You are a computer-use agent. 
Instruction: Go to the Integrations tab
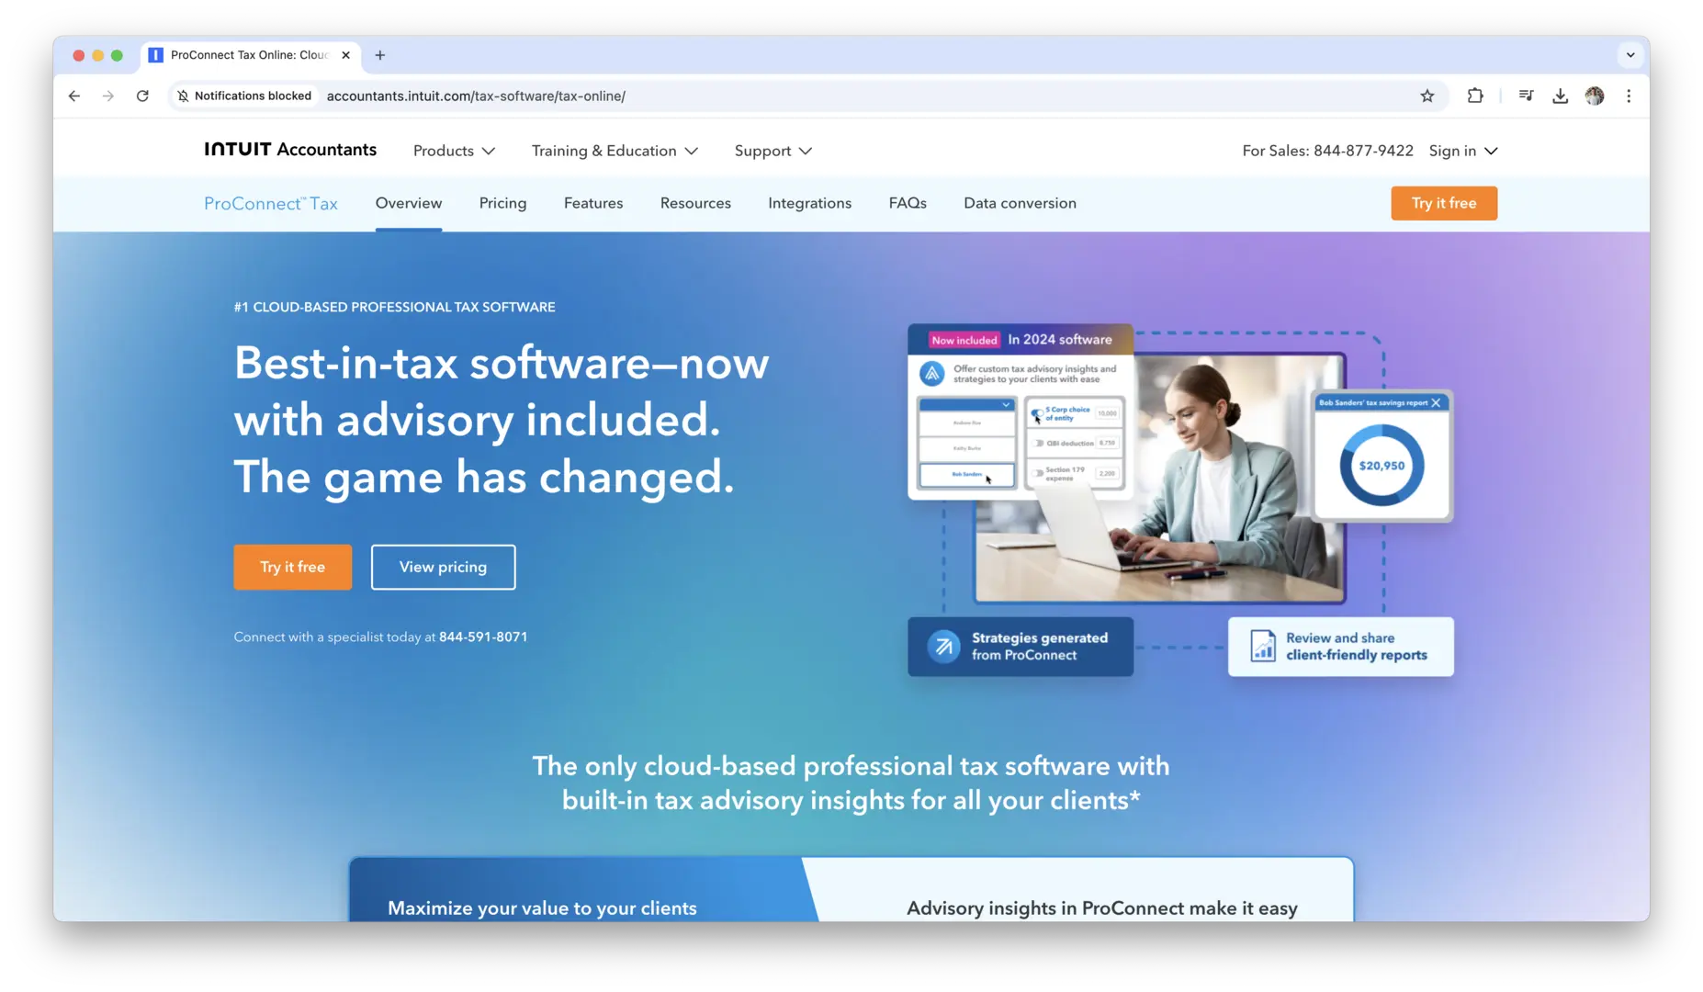tap(809, 203)
